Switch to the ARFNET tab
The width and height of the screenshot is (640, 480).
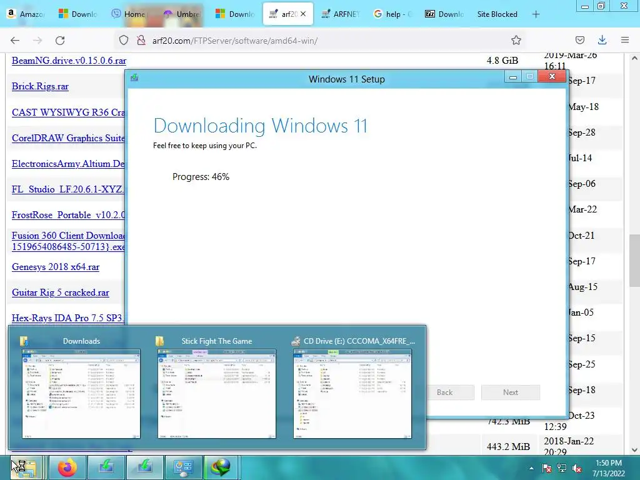pos(341,14)
